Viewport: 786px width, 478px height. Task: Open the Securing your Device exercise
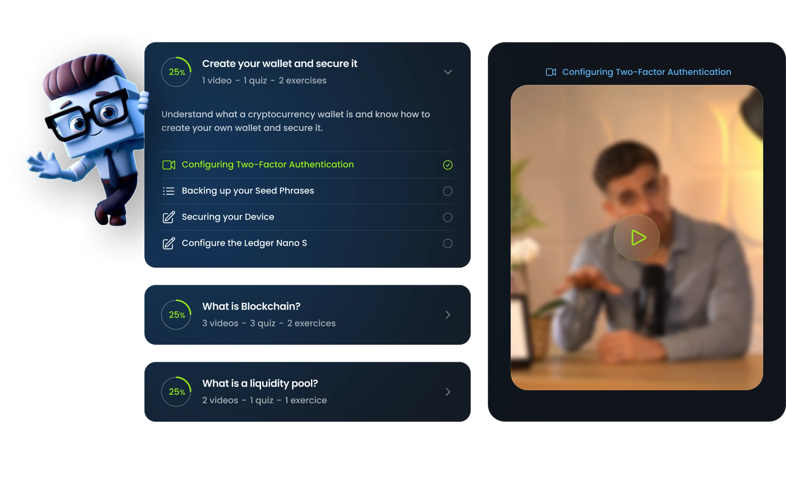pyautogui.click(x=228, y=217)
